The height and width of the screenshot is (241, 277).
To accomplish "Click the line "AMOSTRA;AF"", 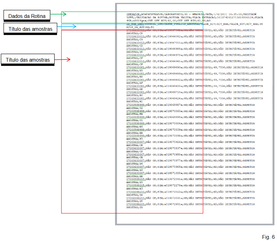I will click(x=135, y=83).
